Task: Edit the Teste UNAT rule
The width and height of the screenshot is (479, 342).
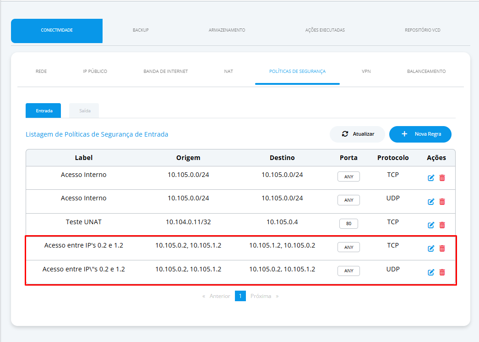Action: (x=431, y=225)
